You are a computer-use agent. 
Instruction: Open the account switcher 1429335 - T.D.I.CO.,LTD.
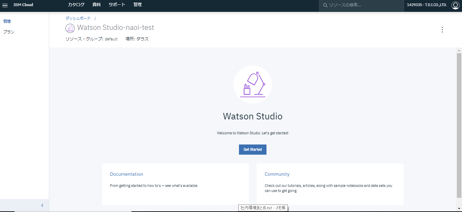426,5
